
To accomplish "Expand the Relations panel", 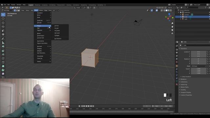I will tap(183, 79).
